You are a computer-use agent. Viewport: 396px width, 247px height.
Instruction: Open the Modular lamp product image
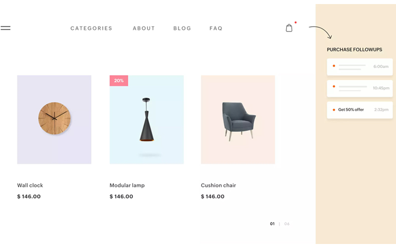tap(147, 120)
